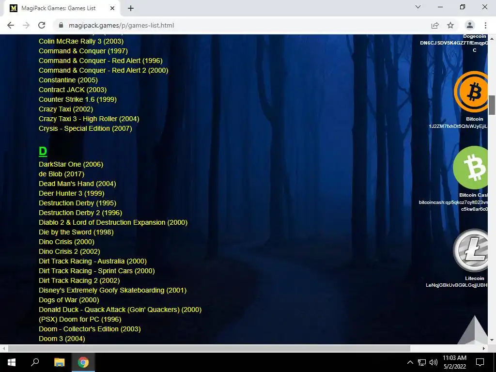This screenshot has width=496, height=372.
Task: Share this page via address bar icon
Action: [x=435, y=25]
